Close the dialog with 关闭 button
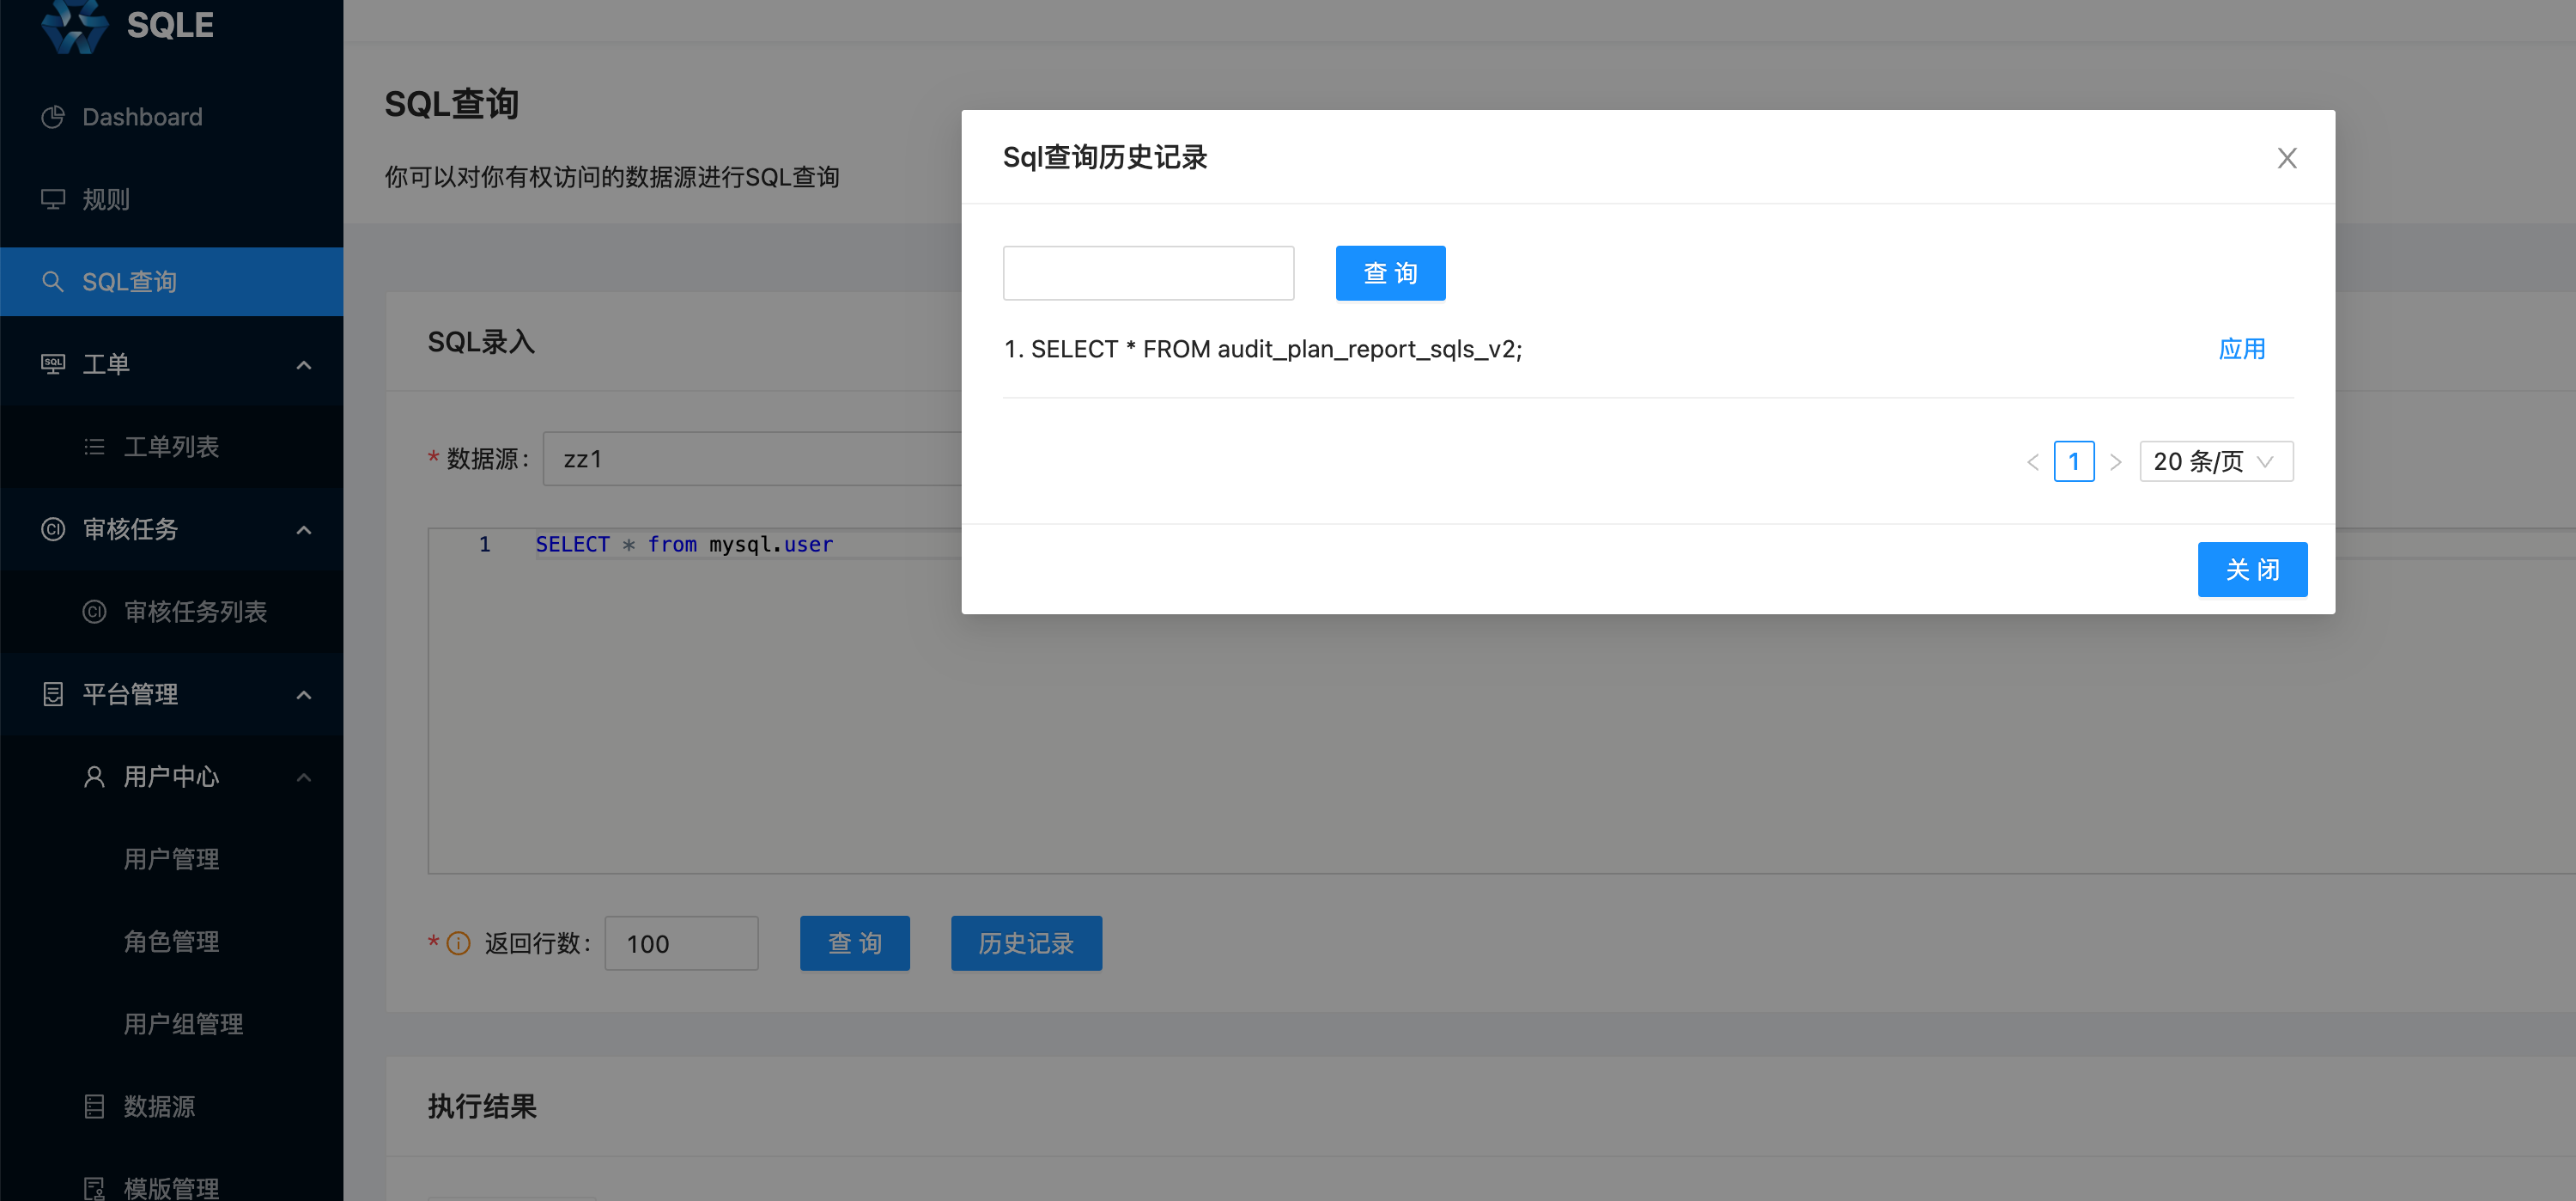 point(2252,569)
